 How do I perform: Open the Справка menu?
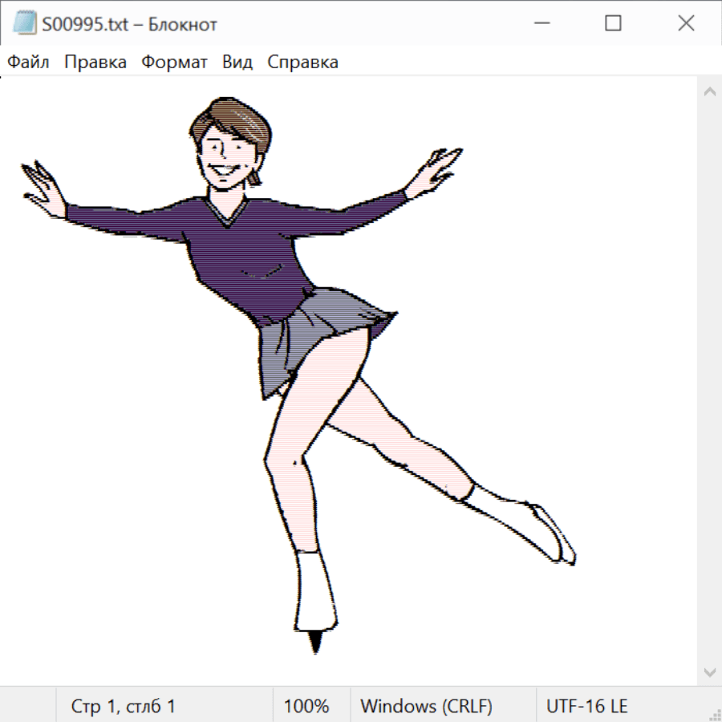coord(302,63)
